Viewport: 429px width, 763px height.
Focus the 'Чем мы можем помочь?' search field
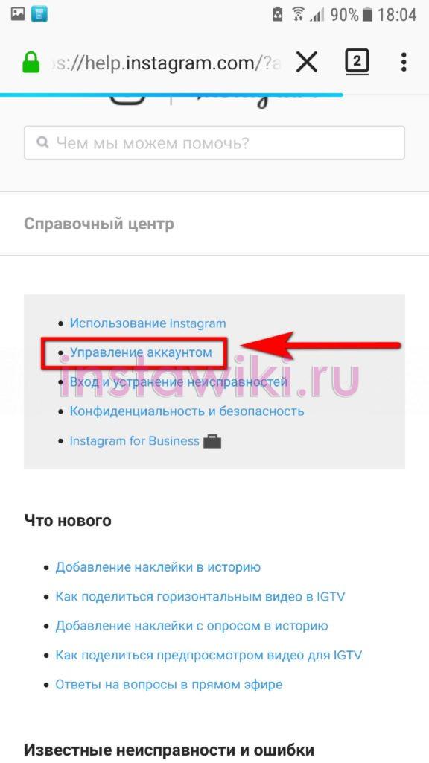pyautogui.click(x=214, y=142)
